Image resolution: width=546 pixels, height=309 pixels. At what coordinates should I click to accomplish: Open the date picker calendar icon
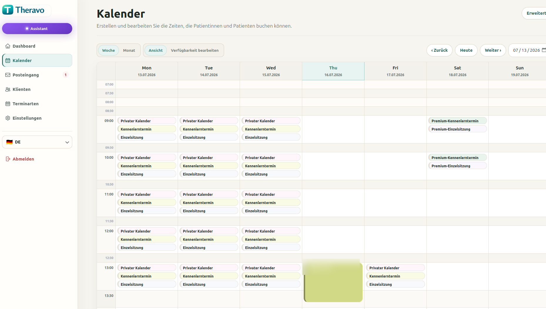(544, 50)
